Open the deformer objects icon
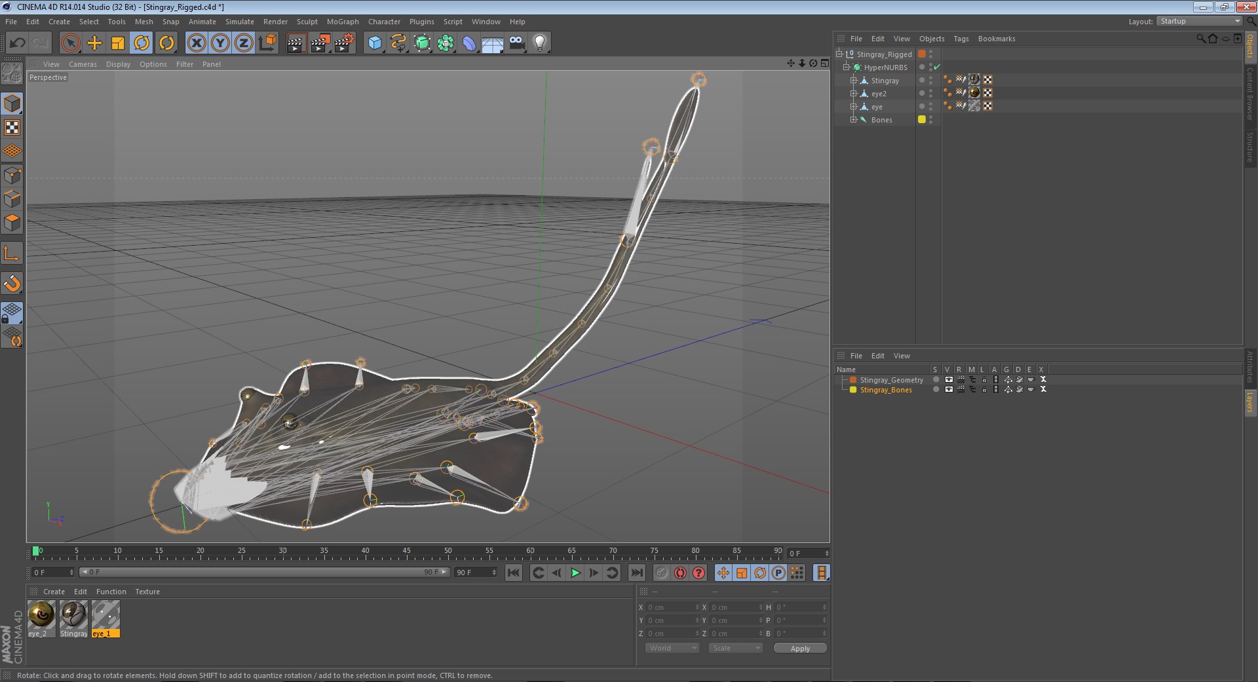Viewport: 1258px width, 682px height. [x=470, y=43]
